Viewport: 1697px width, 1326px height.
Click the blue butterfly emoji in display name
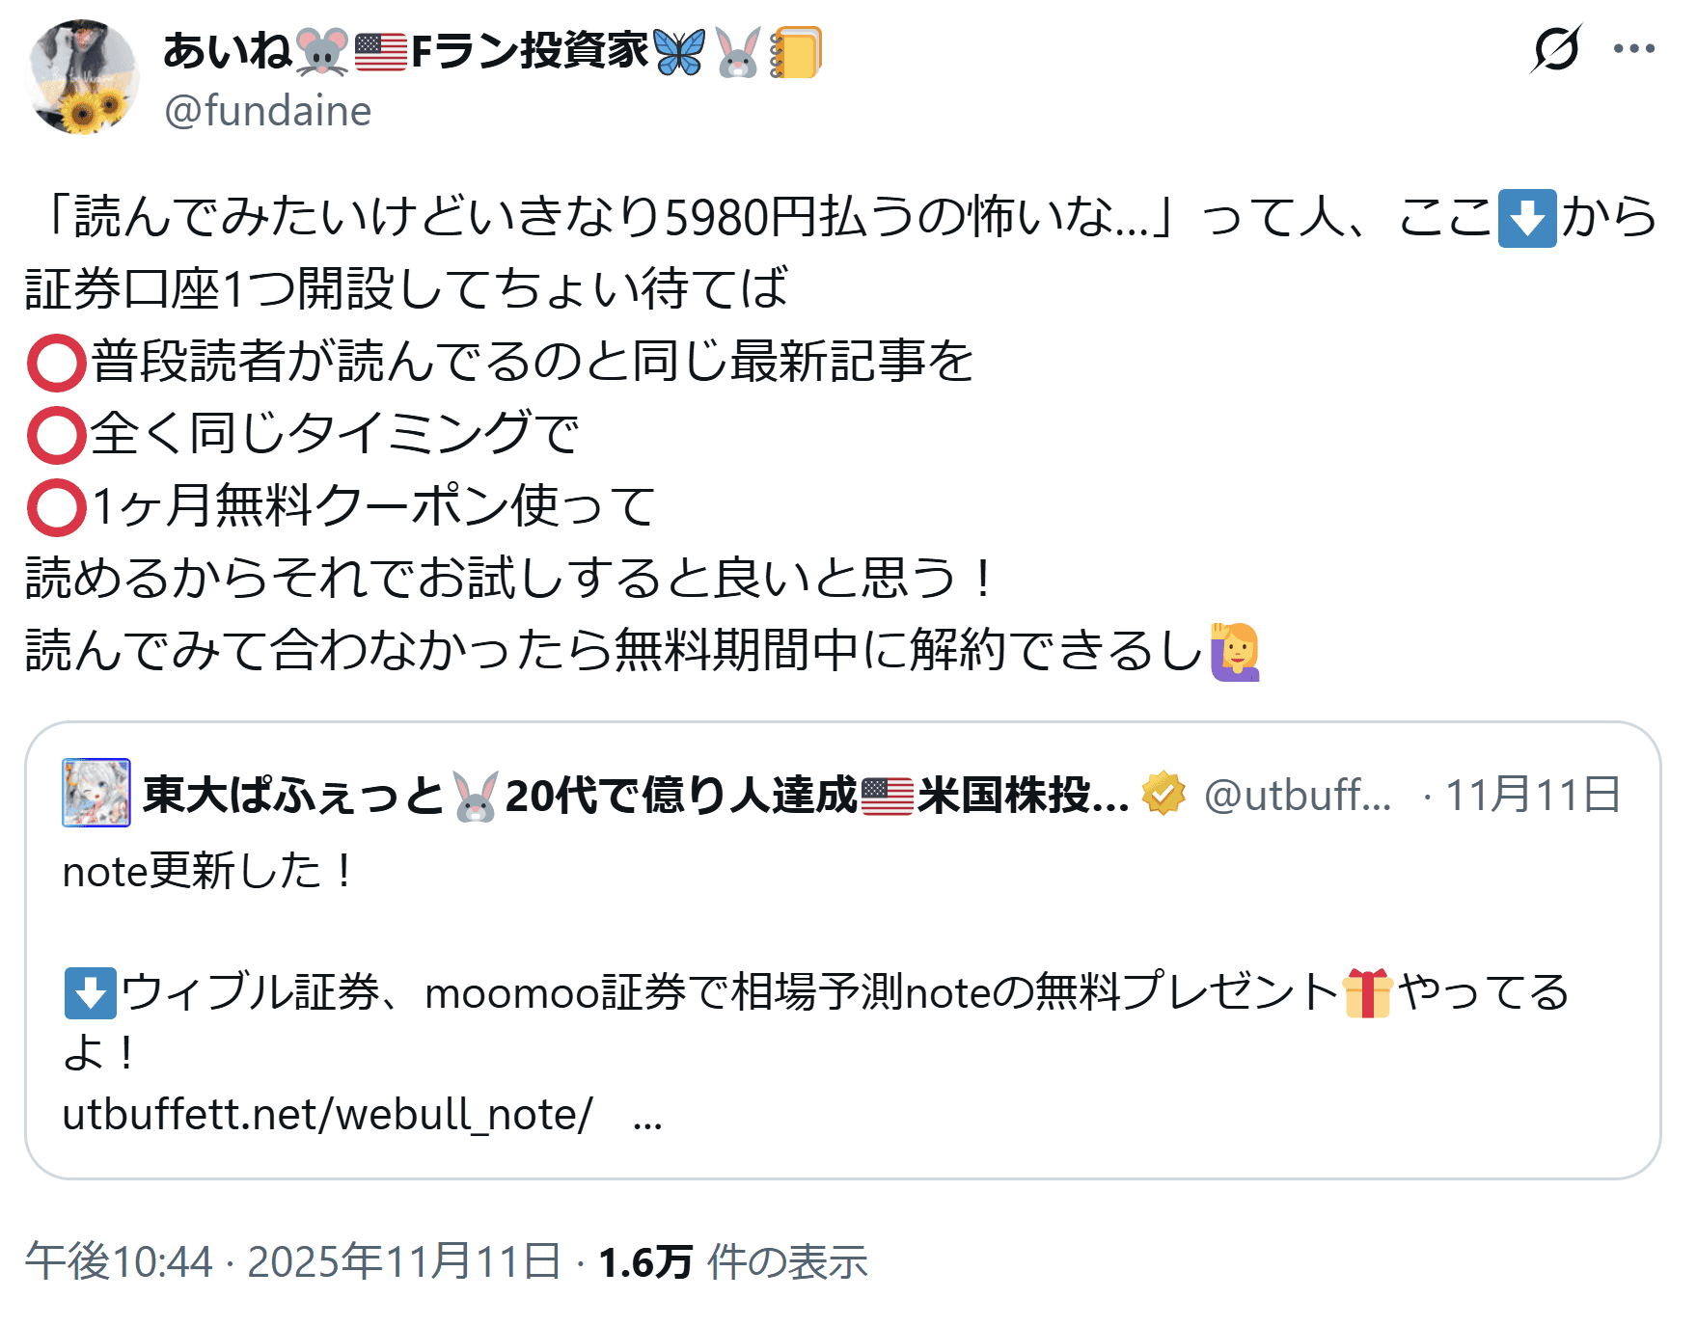point(679,51)
